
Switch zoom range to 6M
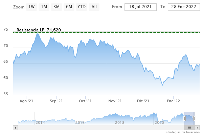click(x=69, y=7)
